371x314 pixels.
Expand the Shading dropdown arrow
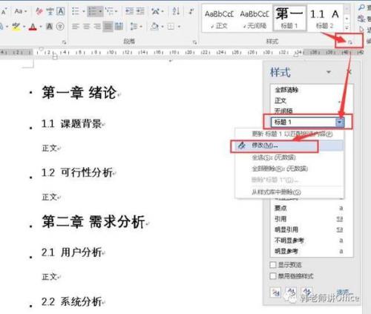click(x=162, y=27)
